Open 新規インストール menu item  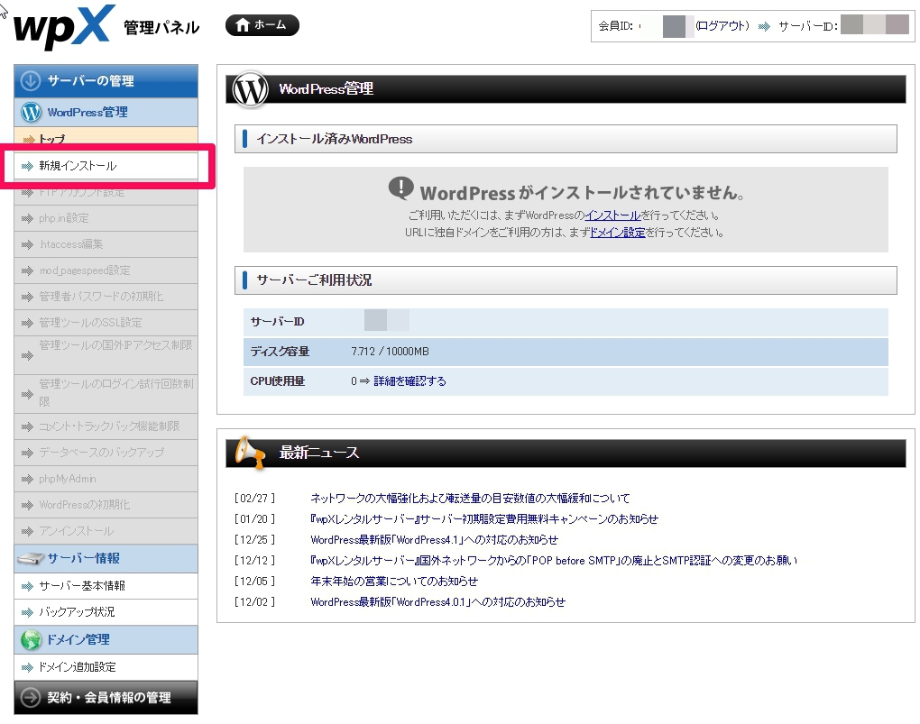click(x=106, y=166)
